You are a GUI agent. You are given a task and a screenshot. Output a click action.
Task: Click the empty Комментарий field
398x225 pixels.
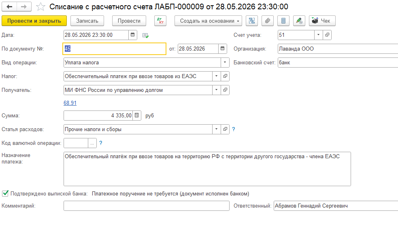tap(147, 206)
